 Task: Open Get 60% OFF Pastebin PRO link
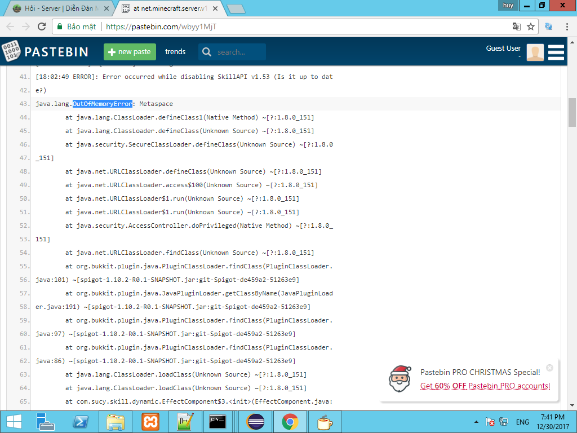pyautogui.click(x=485, y=386)
